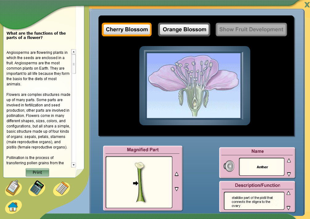This screenshot has width=310, height=219.
Task: Click the cherry blossom cross-section image
Action: 194,86
